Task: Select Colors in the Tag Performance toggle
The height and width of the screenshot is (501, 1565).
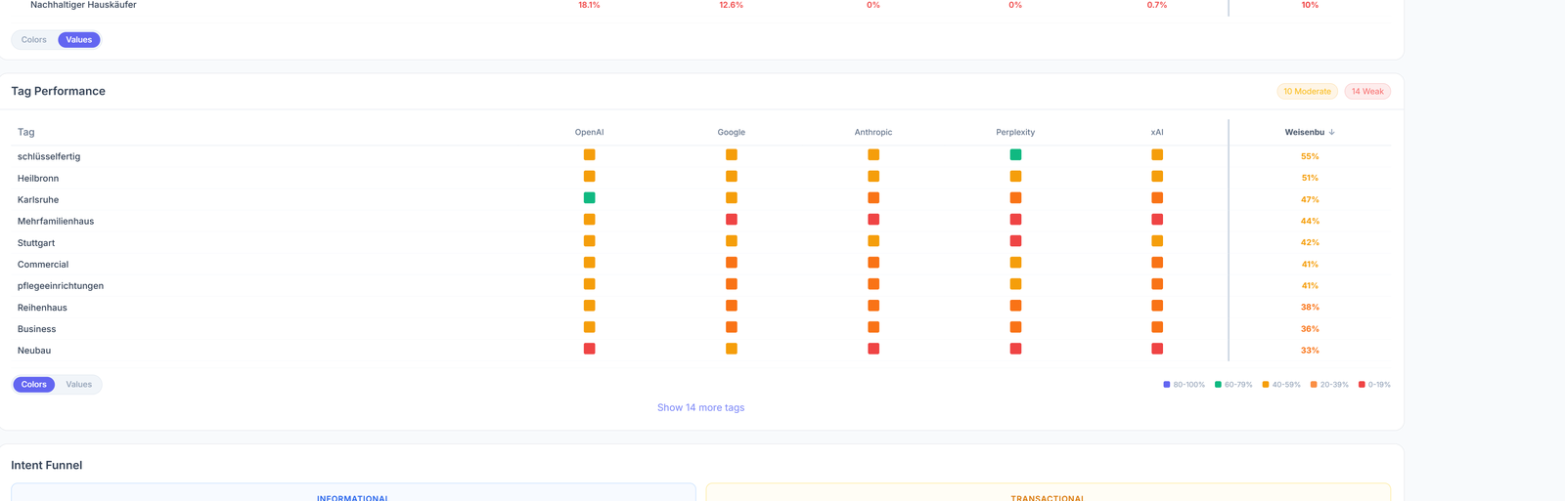Action: tap(34, 385)
